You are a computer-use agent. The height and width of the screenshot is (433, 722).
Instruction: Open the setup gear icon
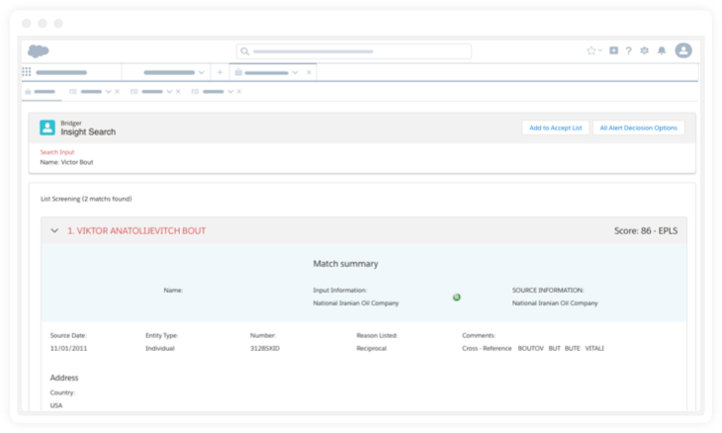point(644,50)
